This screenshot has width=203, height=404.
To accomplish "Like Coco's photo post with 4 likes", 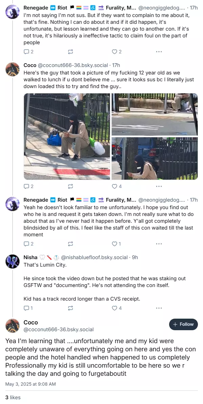I will (x=117, y=186).
